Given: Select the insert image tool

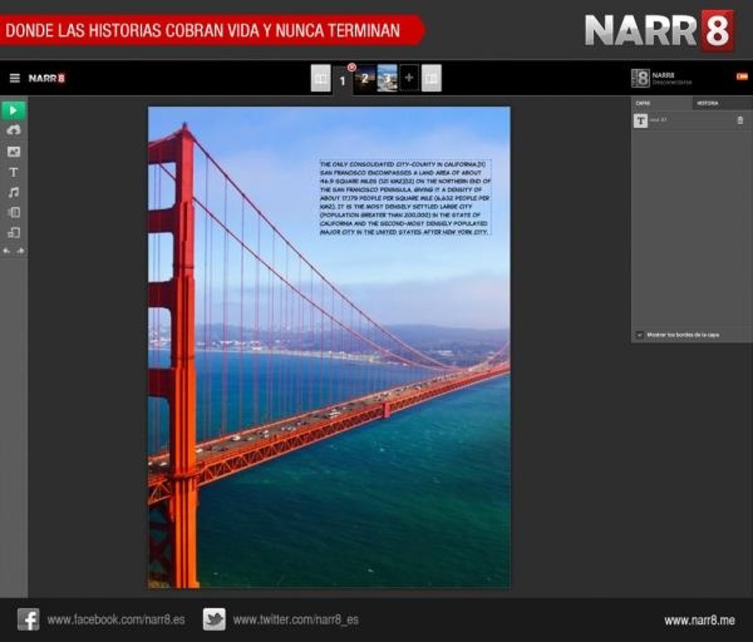Looking at the screenshot, I should click(x=14, y=152).
